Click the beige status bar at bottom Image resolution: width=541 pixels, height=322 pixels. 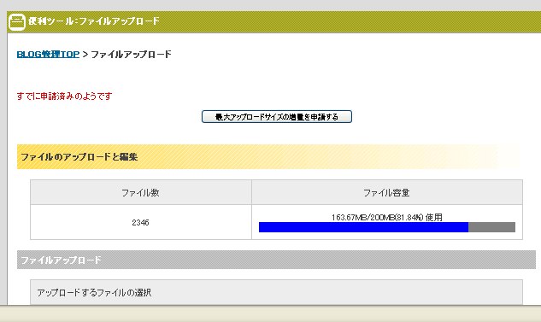coord(270,313)
